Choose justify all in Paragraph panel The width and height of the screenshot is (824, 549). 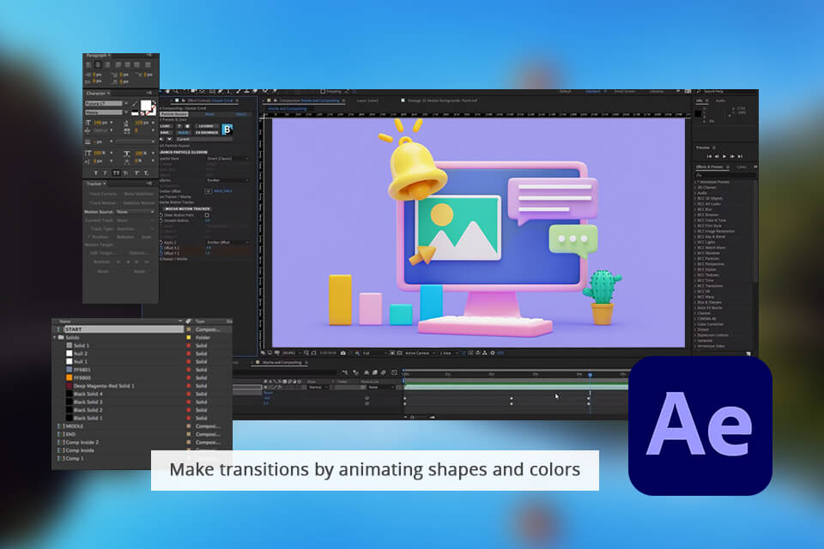(x=148, y=65)
